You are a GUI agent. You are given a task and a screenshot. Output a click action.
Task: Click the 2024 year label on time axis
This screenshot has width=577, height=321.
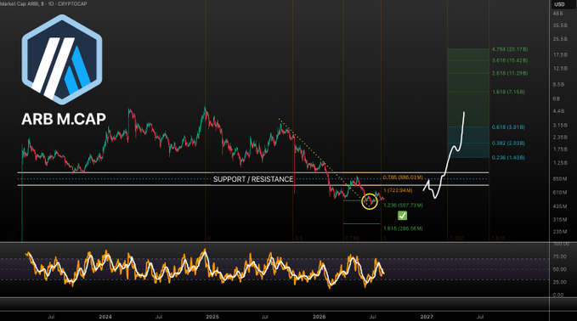tap(105, 317)
